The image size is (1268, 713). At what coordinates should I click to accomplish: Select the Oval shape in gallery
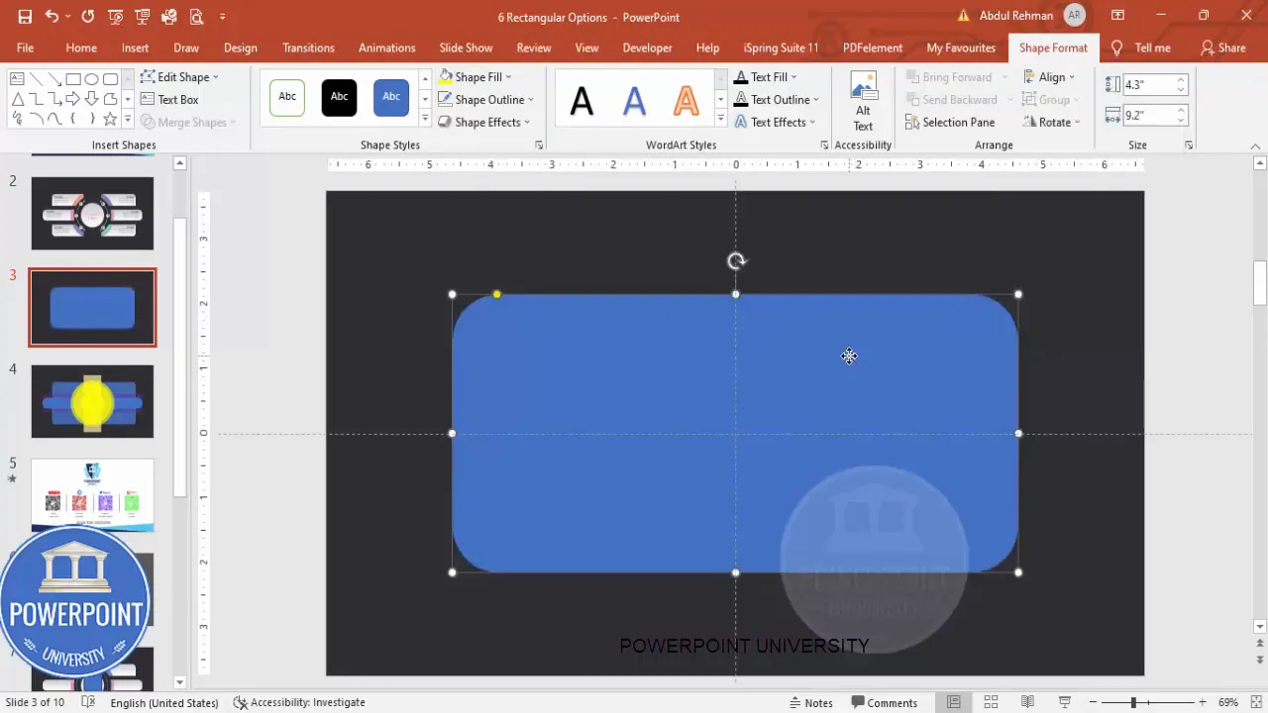coord(91,79)
